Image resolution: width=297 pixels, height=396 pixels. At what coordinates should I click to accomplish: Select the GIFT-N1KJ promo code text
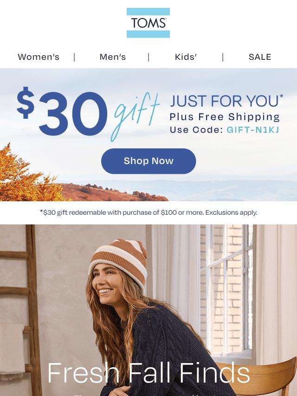pyautogui.click(x=253, y=130)
